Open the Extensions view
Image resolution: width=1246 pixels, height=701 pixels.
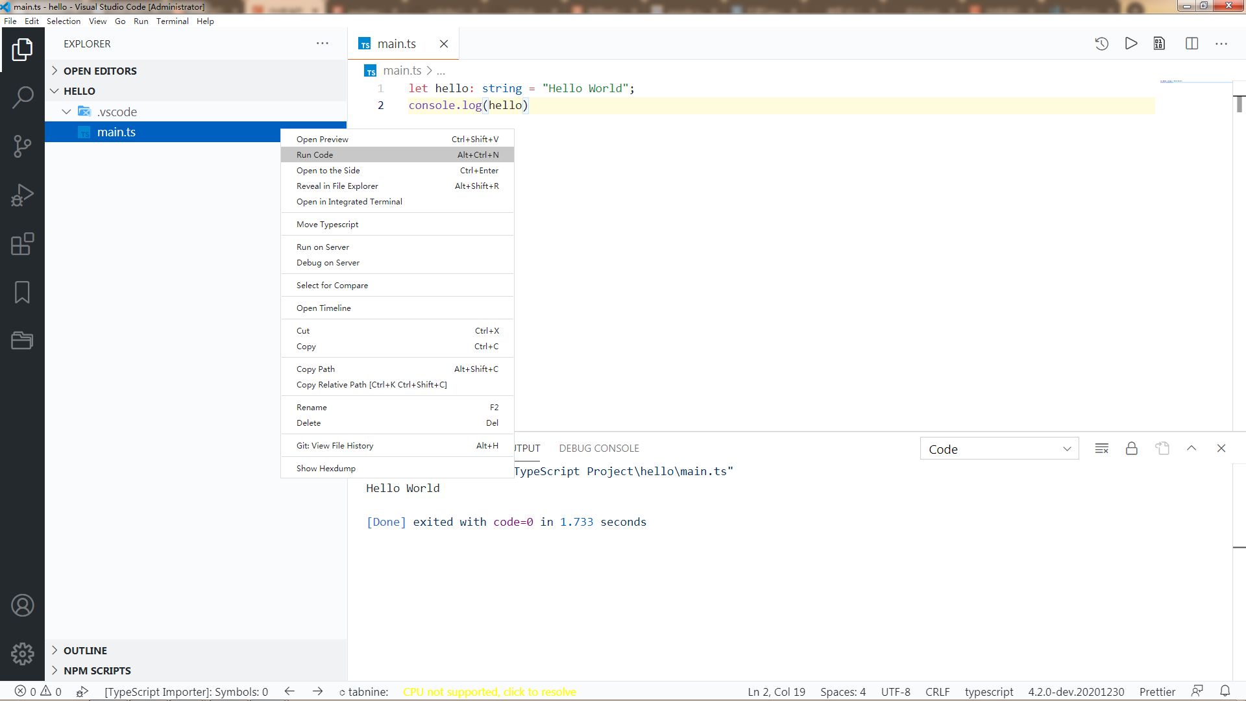click(22, 244)
